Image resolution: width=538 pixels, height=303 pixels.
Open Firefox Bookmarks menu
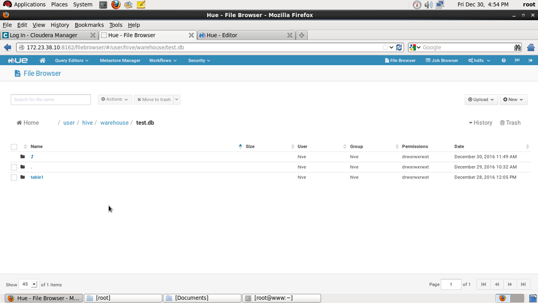tap(89, 25)
